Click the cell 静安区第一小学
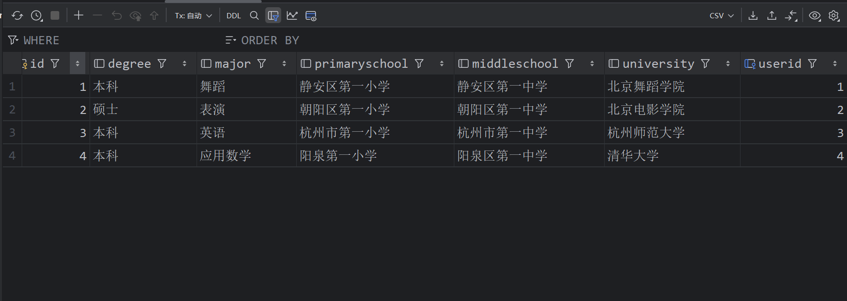847x301 pixels. [375, 87]
